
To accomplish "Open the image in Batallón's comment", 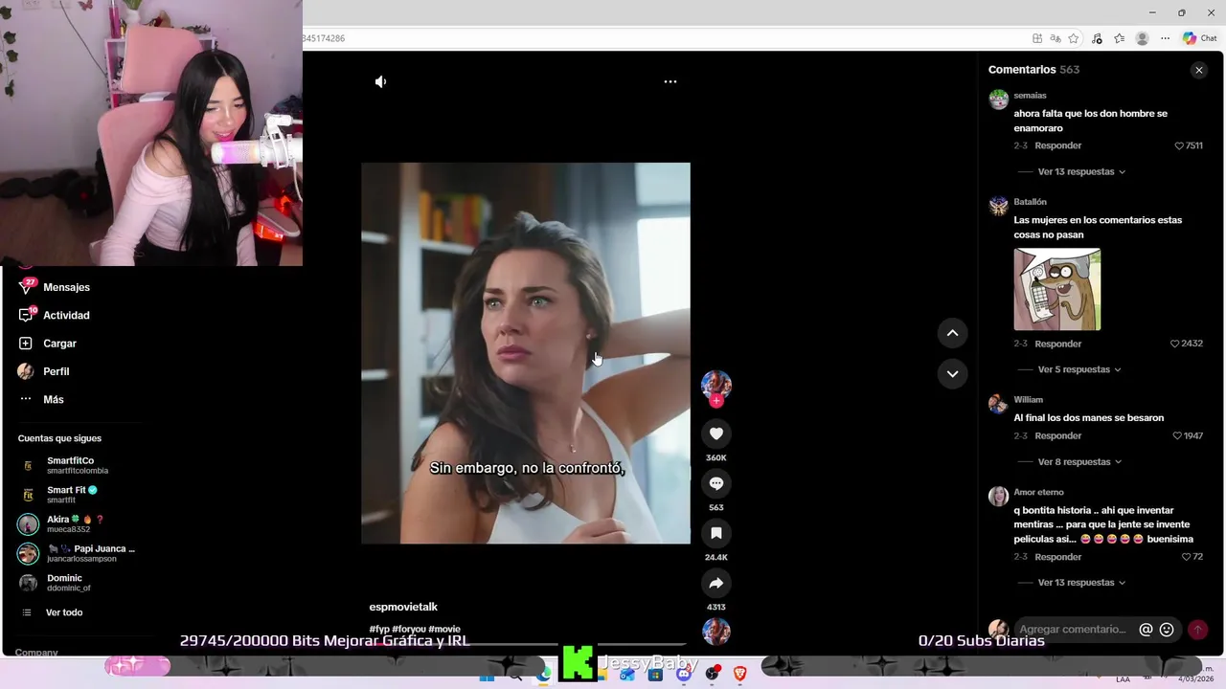I will (x=1056, y=289).
